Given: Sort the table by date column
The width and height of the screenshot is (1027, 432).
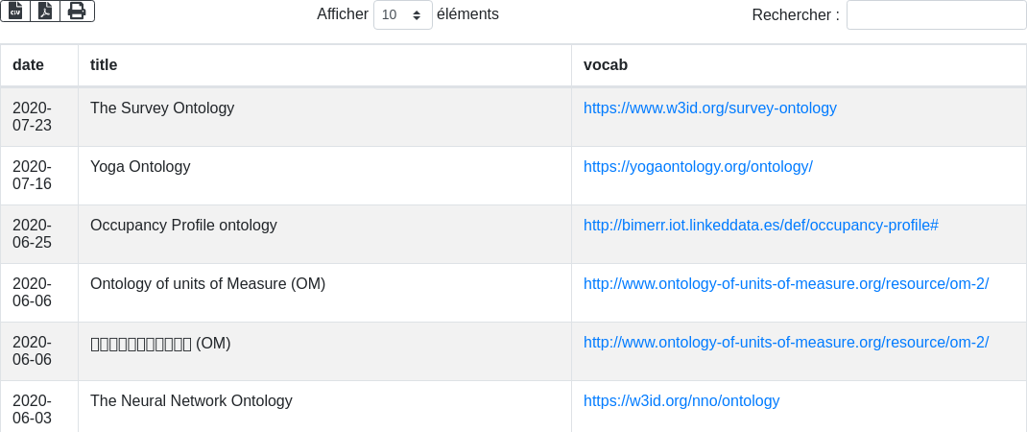Looking at the screenshot, I should coord(39,65).
